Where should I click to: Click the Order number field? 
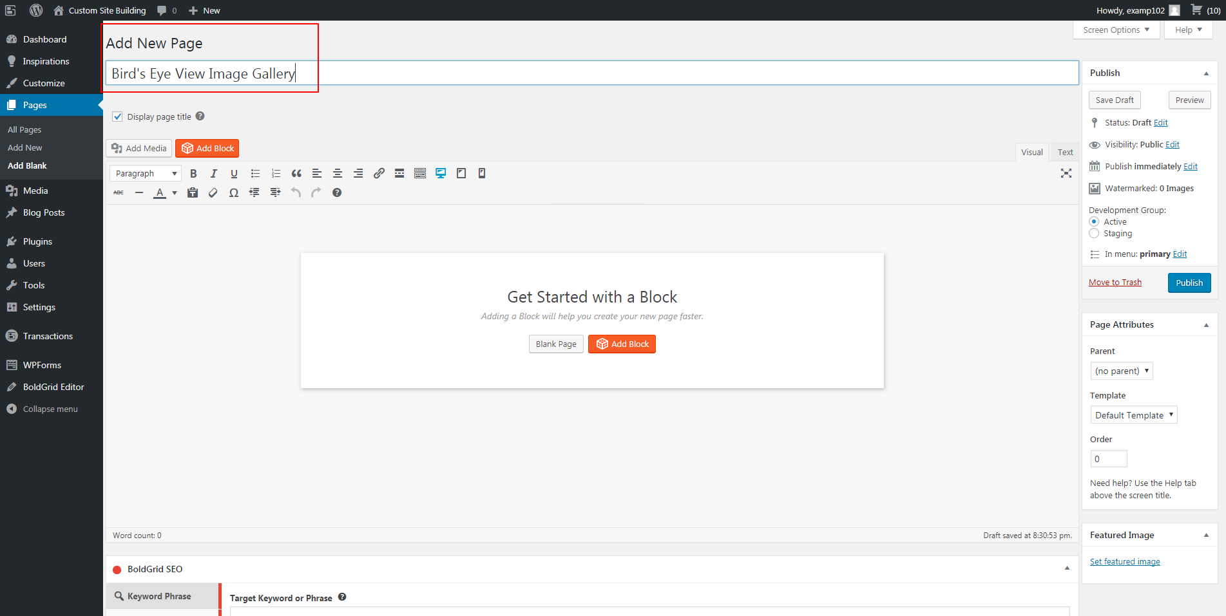point(1109,459)
